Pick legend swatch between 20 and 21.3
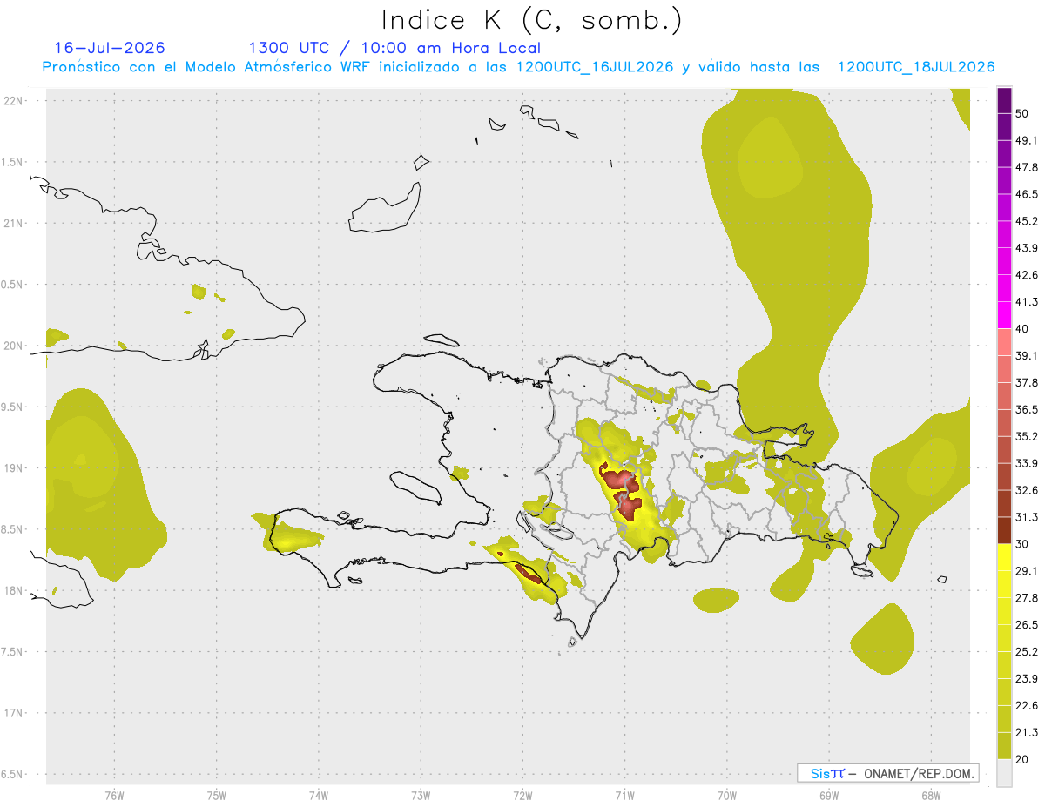Image resolution: width=1045 pixels, height=807 pixels. (x=1004, y=745)
